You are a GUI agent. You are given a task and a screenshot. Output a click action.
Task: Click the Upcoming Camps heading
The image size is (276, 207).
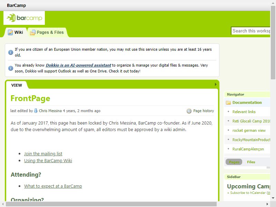[248, 186]
